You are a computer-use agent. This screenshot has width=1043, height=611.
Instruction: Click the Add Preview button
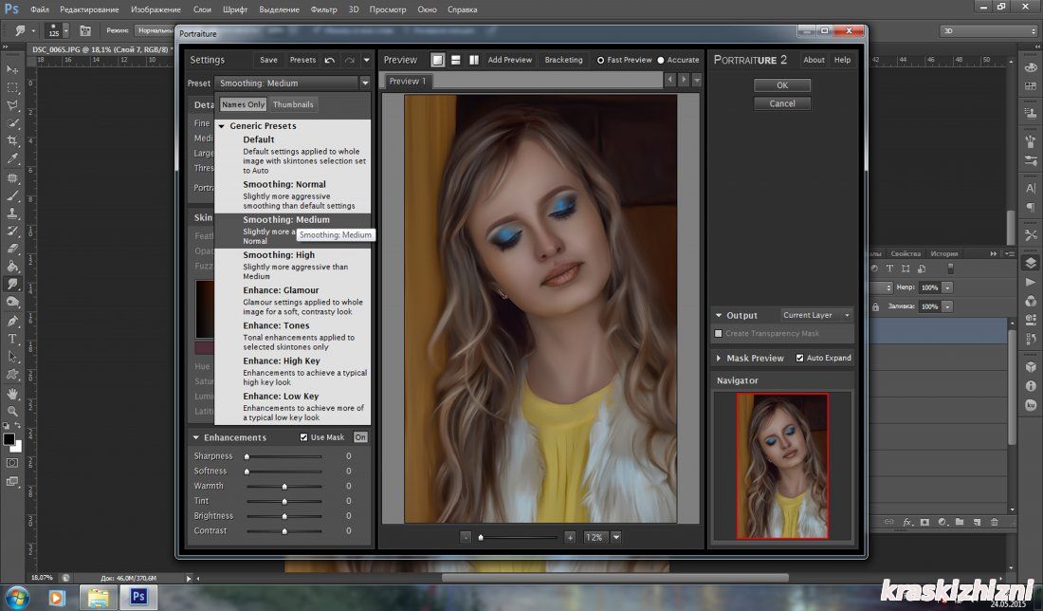click(x=510, y=60)
